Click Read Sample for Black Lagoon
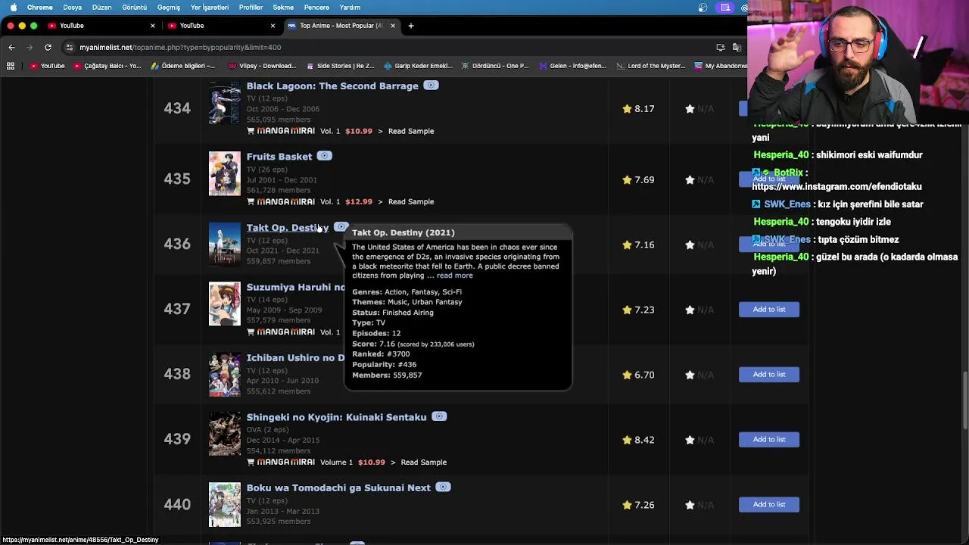969x545 pixels. [411, 131]
